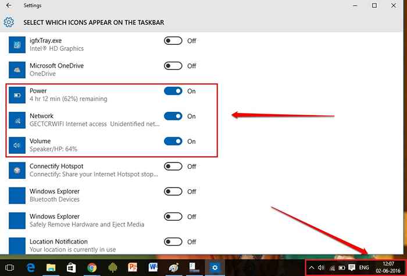Open the document app next to Paint on taskbar
Viewport: 407px width, 276px height.
194,267
